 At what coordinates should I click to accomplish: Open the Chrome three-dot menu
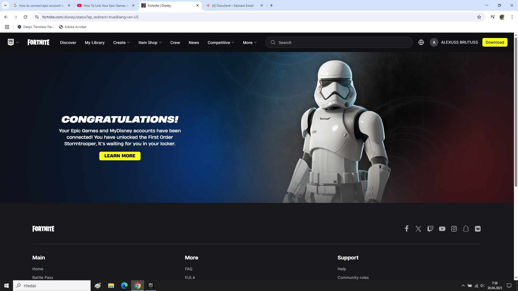pyautogui.click(x=512, y=17)
